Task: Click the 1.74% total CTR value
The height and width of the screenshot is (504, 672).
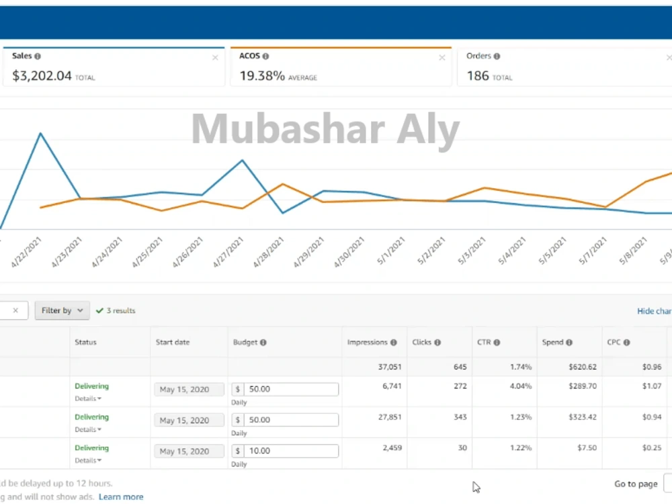Action: pos(521,367)
